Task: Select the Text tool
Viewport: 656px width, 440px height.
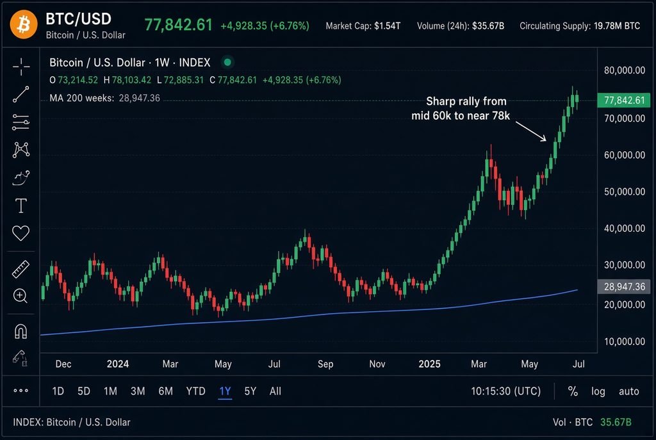Action: point(21,206)
